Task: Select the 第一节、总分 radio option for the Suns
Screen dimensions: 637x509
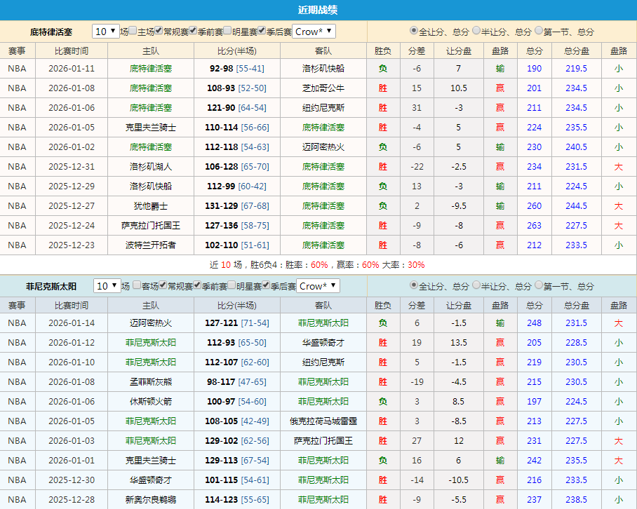Action: coord(538,286)
